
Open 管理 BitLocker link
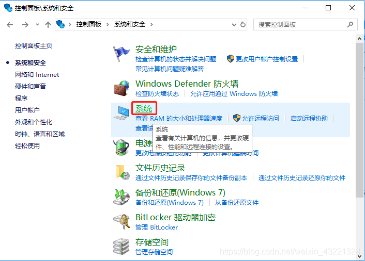click(157, 227)
